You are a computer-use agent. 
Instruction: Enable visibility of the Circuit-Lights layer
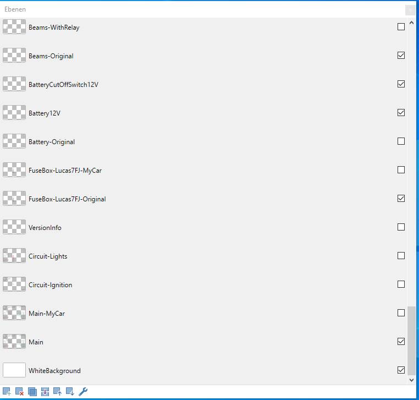point(401,256)
